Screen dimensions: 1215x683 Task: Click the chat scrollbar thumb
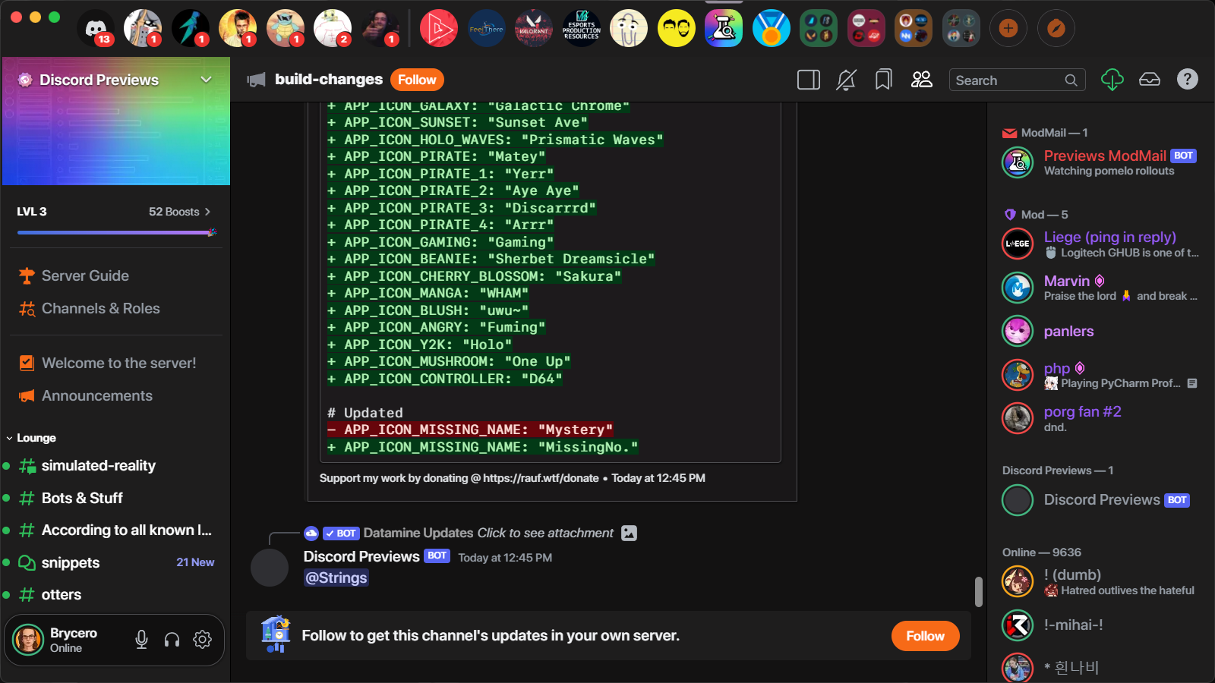[x=979, y=592]
